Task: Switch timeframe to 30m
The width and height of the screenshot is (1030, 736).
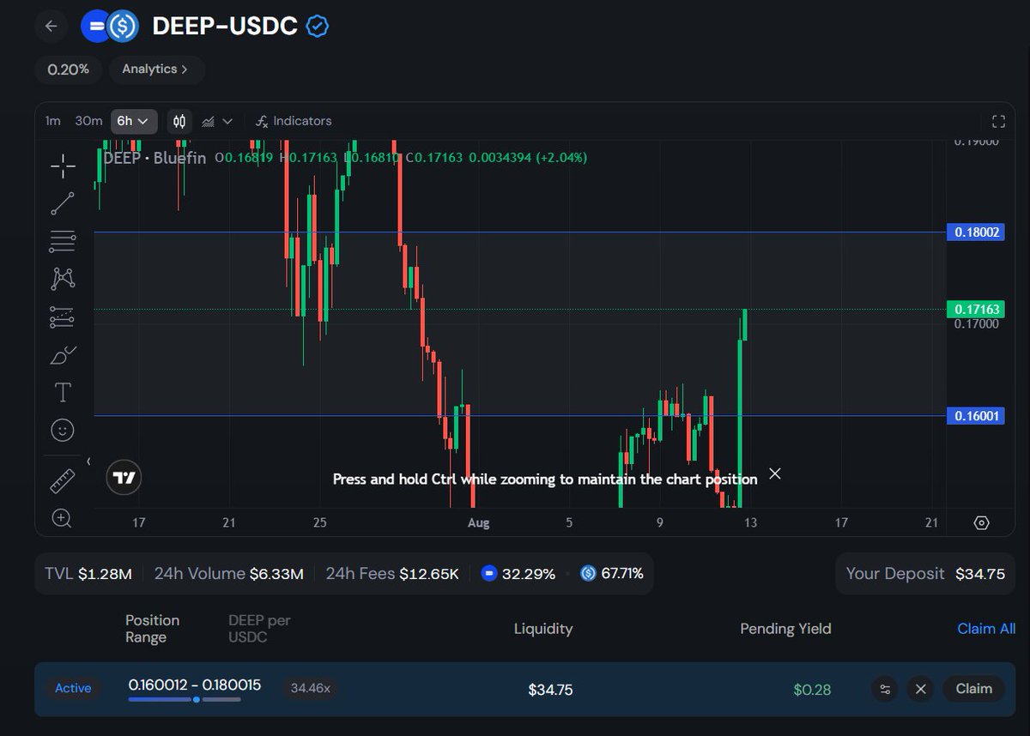Action: coord(88,121)
